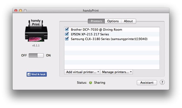Click the handyPrint printer logo image

(x=36, y=31)
